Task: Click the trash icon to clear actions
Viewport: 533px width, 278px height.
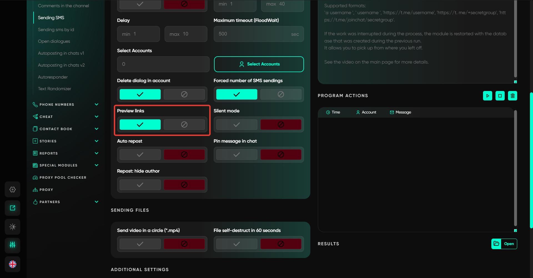Action: (x=512, y=96)
